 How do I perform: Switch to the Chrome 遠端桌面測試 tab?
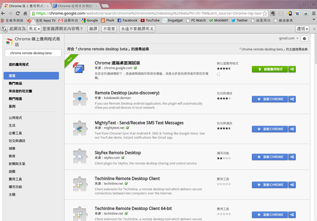(75, 6)
